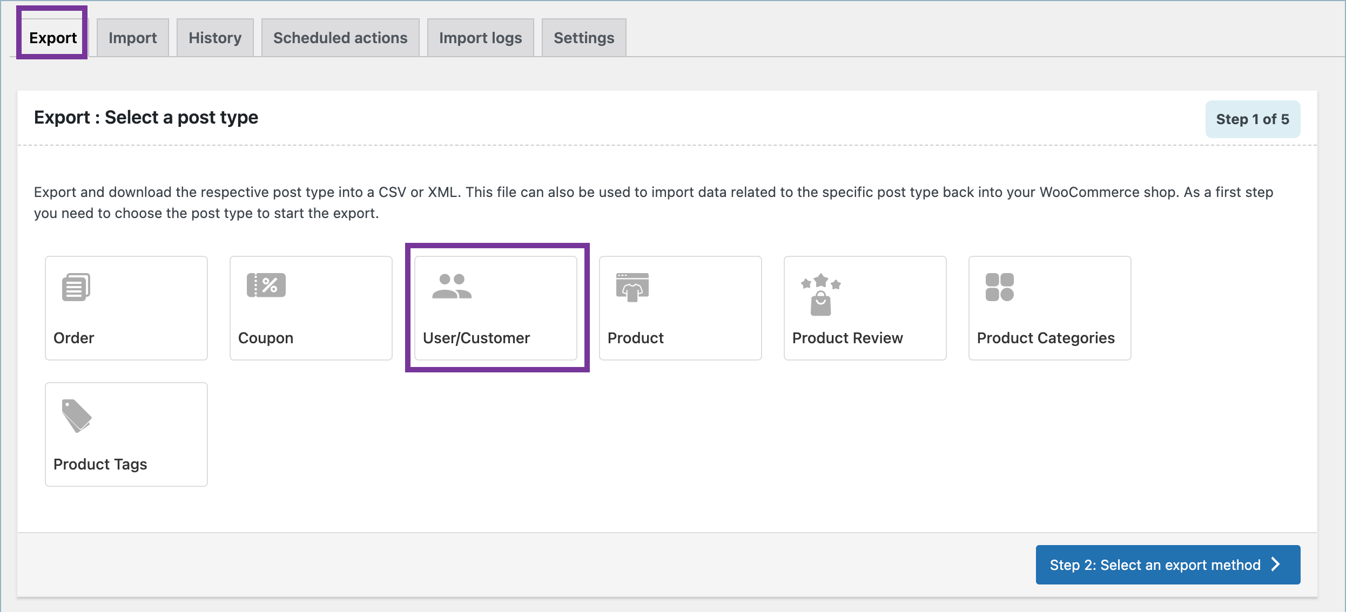Select the Product Tags card
This screenshot has width=1346, height=612.
[x=126, y=433]
